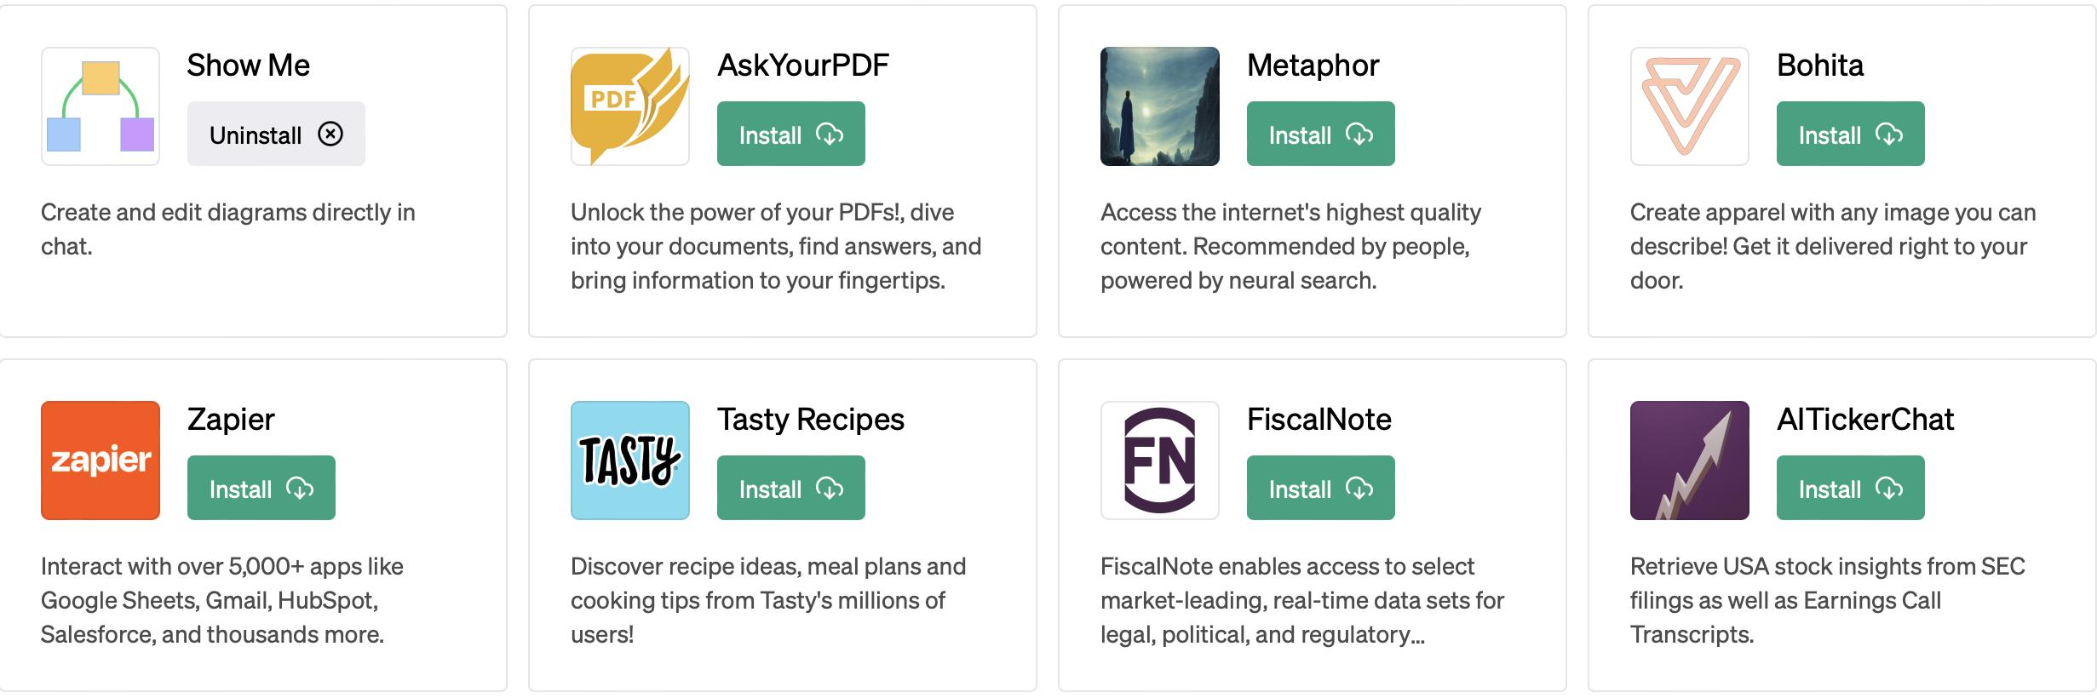Click the FiscalNote description text
The image size is (2097, 698).
(x=1301, y=600)
